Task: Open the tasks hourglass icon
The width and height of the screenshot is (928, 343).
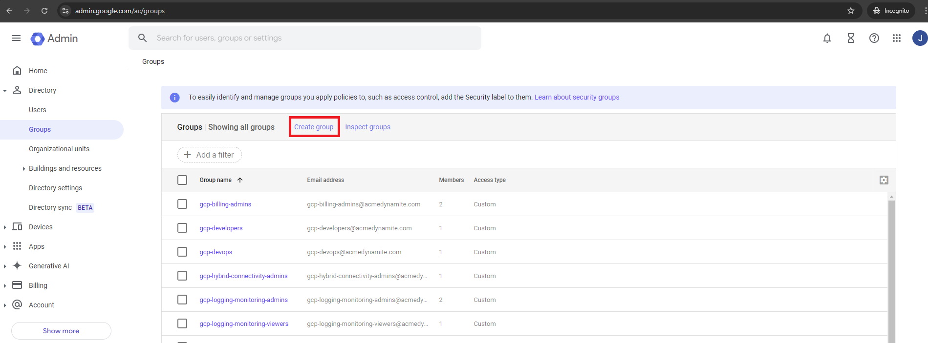Action: point(850,38)
